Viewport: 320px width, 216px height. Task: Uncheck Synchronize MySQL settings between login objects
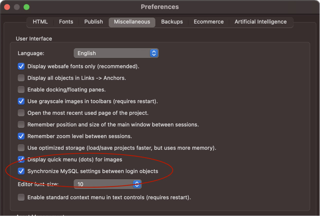pyautogui.click(x=21, y=171)
